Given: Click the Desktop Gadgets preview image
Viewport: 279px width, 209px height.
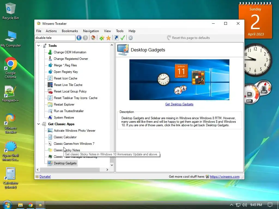Looking at the screenshot, I should pyautogui.click(x=179, y=80).
